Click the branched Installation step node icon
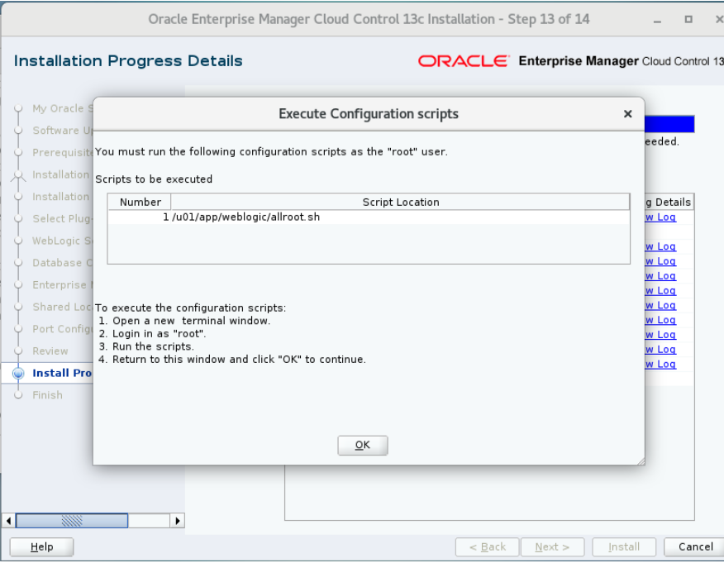 click(x=18, y=174)
